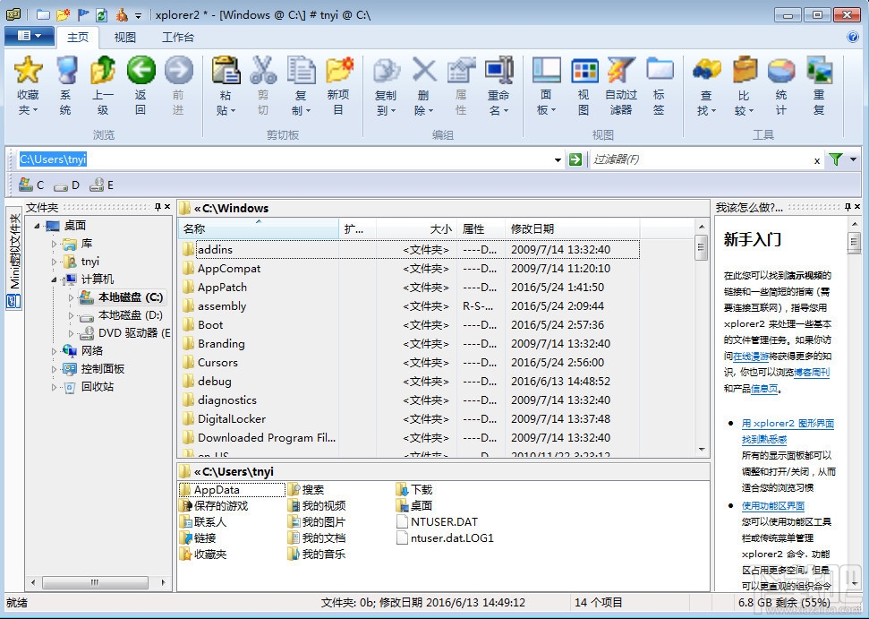Viewport: 869px width, 619px height.
Task: Click the 复制到 copy-to icon
Action: click(x=386, y=70)
